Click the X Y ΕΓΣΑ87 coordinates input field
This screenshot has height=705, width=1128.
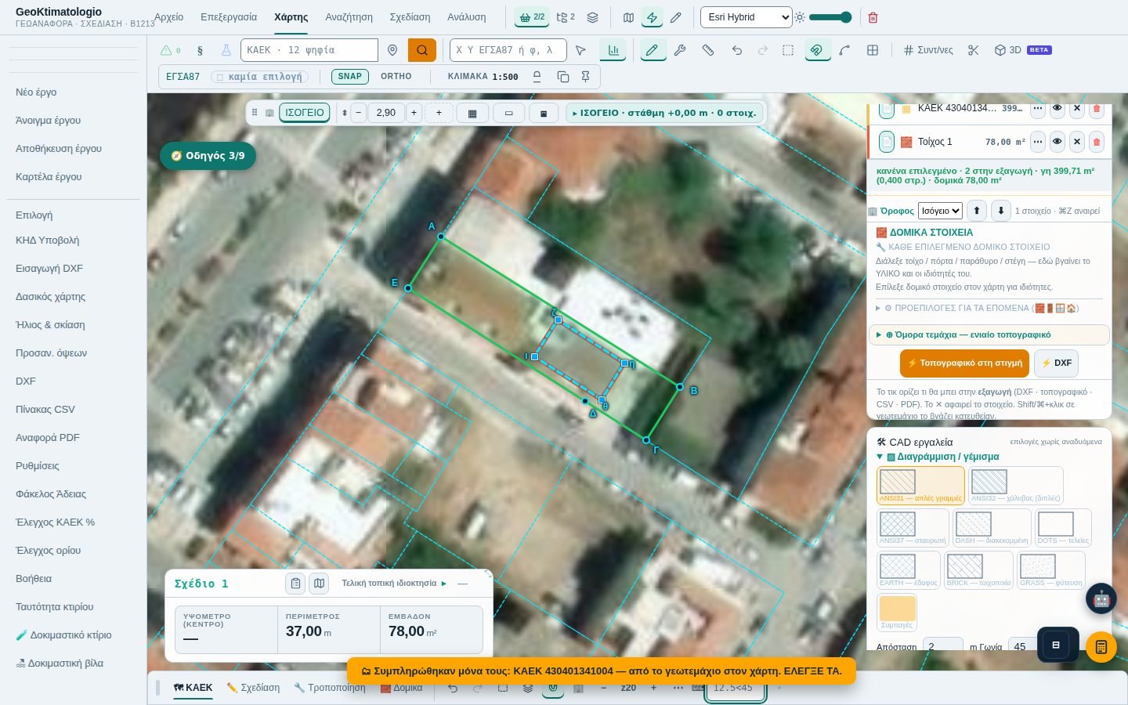click(x=508, y=50)
